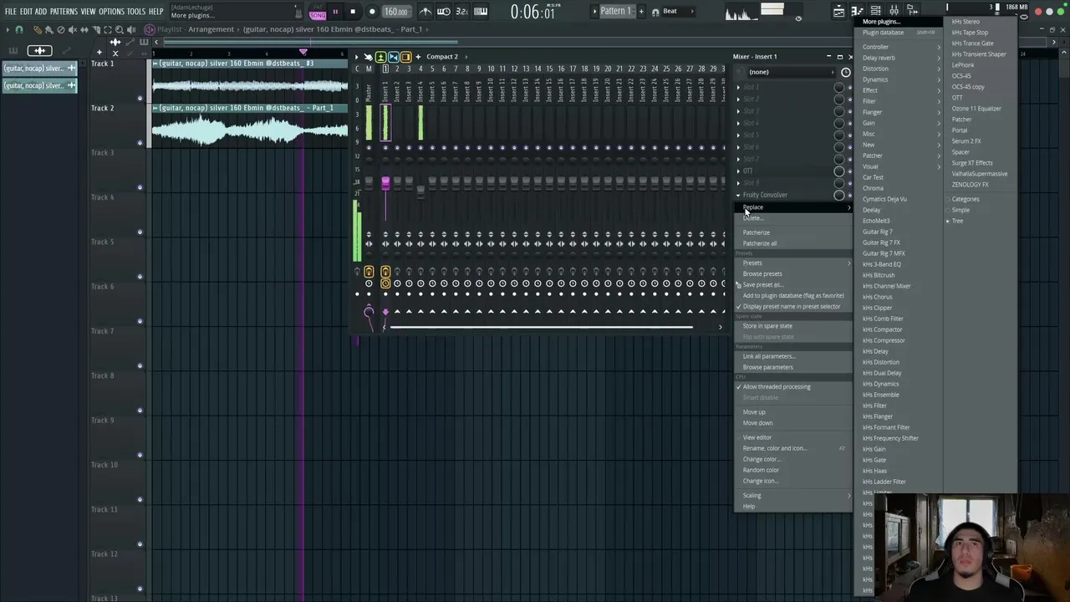Toggle the PAT/SONG mode switch

pyautogui.click(x=318, y=13)
